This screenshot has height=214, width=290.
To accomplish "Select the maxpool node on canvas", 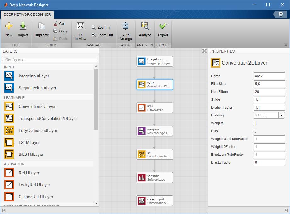I will [155, 131].
